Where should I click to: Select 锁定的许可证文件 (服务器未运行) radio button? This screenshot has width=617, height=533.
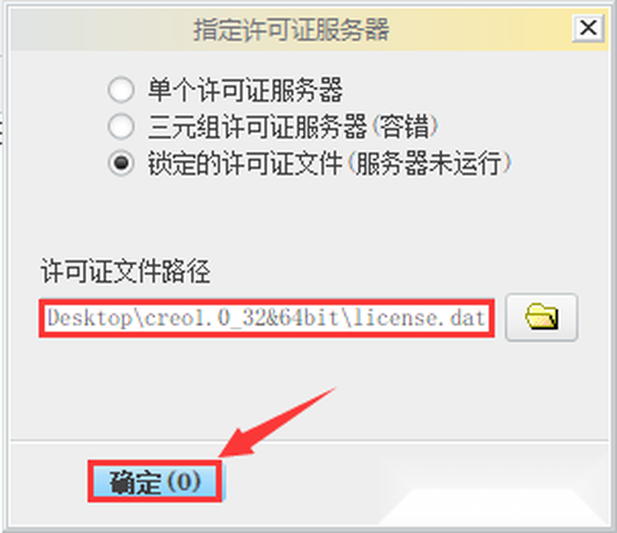[121, 162]
